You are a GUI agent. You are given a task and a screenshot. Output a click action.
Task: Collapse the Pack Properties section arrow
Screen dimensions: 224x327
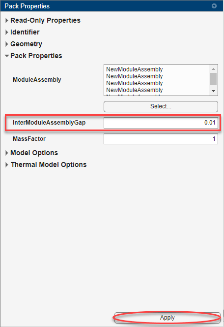click(x=7, y=56)
